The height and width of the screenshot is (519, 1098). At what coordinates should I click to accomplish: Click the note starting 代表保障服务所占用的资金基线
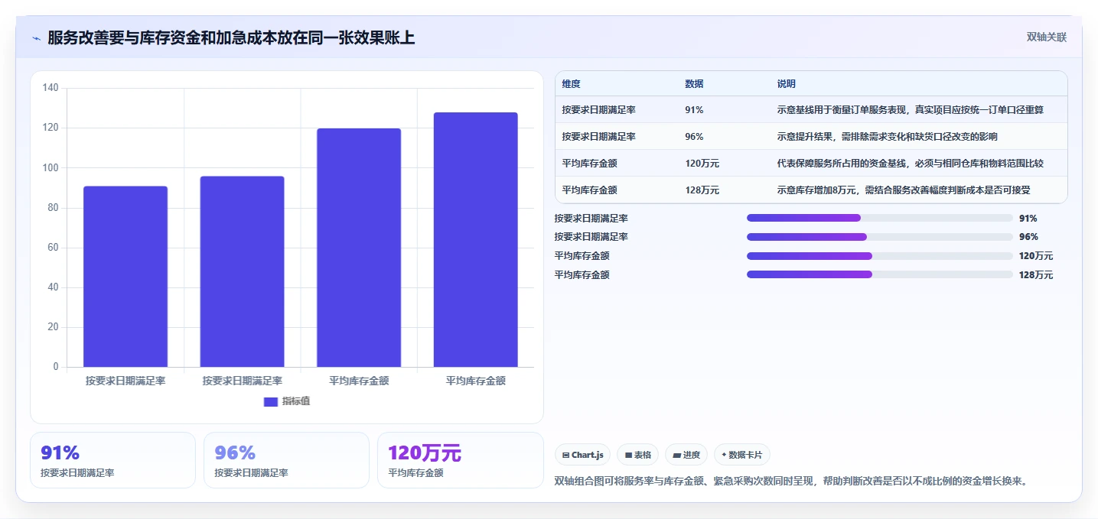pyautogui.click(x=910, y=164)
